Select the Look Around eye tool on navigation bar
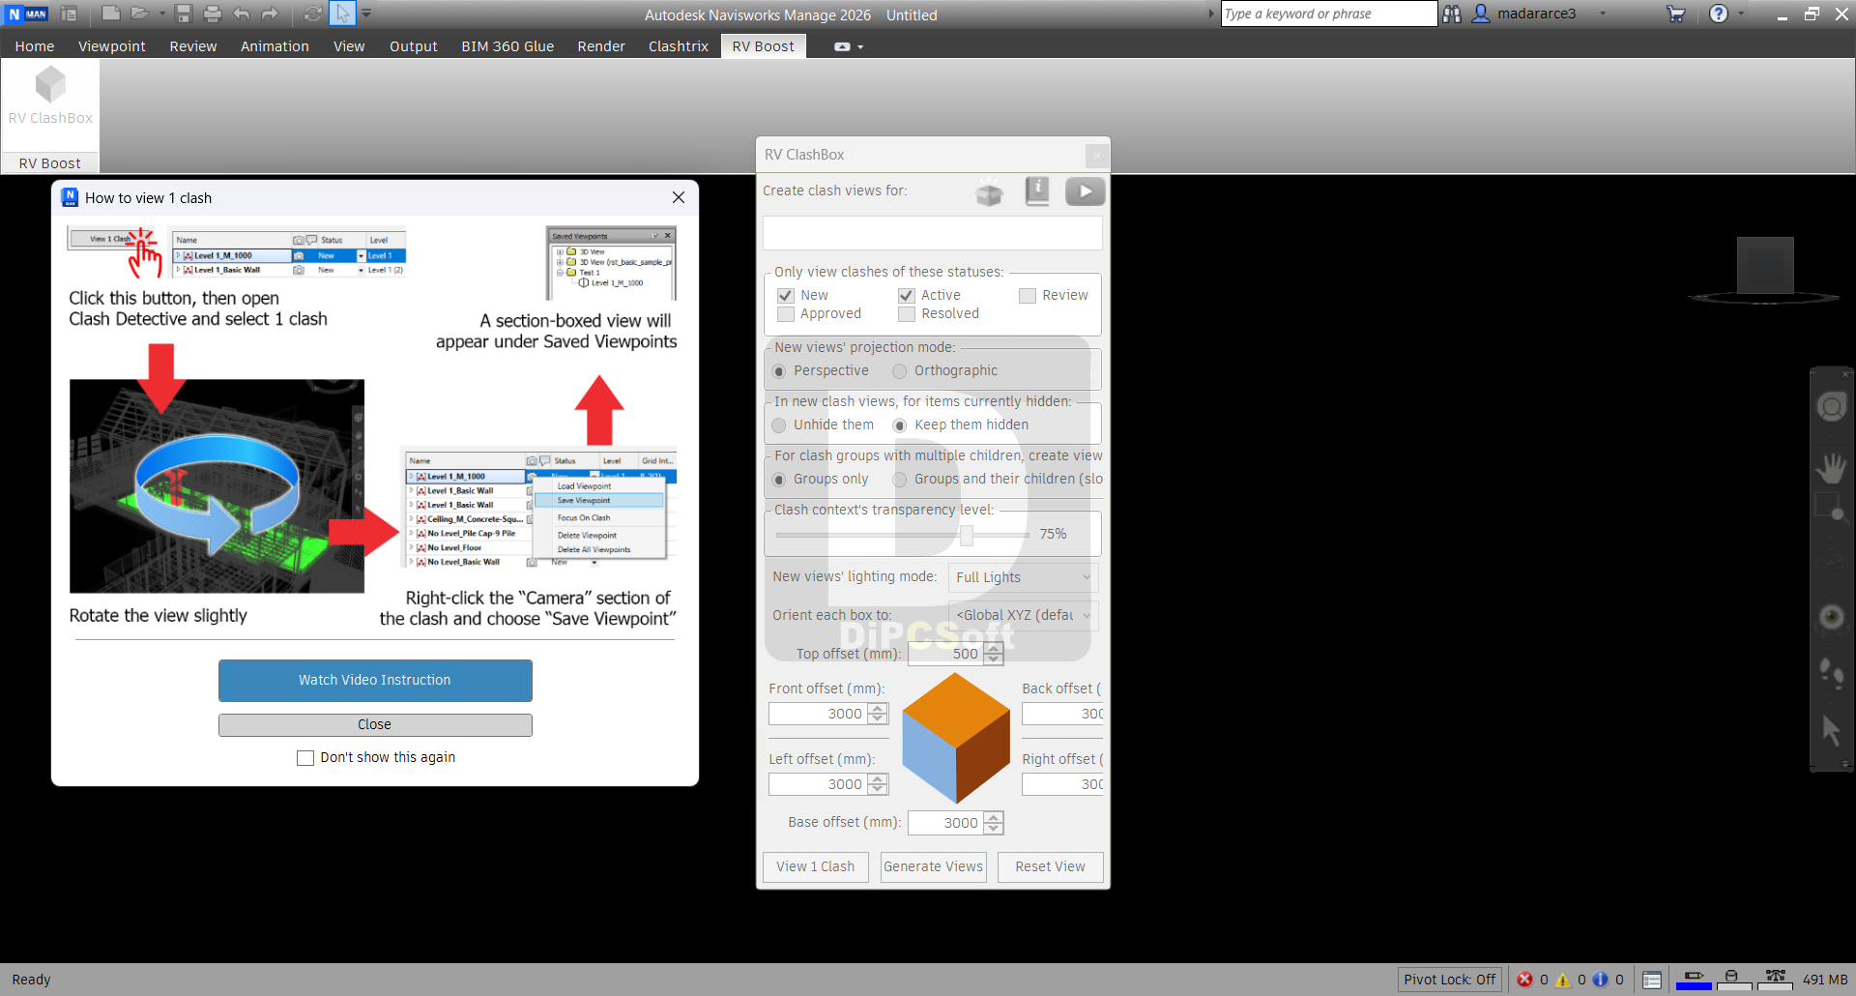The height and width of the screenshot is (996, 1856). [1831, 617]
